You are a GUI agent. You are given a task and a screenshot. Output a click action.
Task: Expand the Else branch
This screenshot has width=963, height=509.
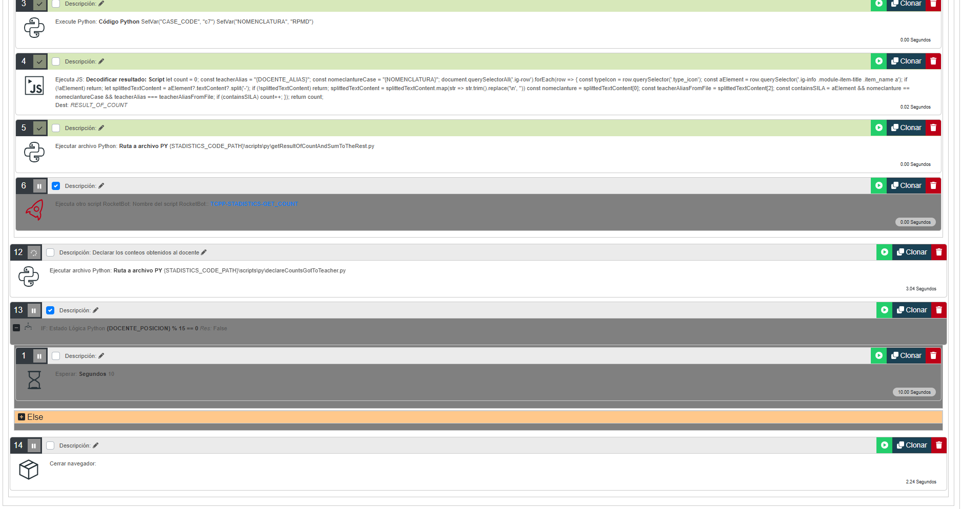(x=22, y=417)
